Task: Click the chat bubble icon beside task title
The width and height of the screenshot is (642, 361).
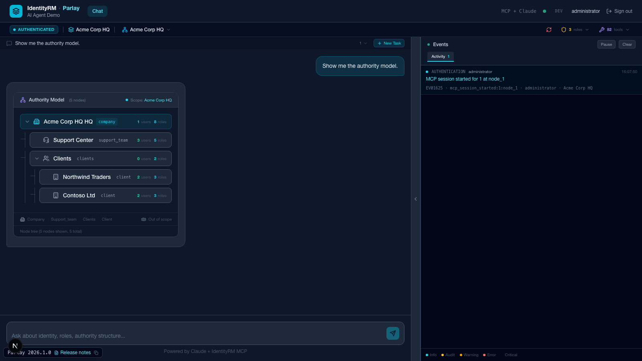Action: 9,43
